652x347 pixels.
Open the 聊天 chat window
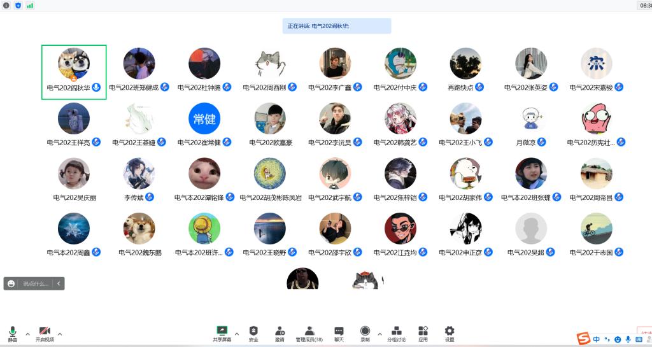339,333
